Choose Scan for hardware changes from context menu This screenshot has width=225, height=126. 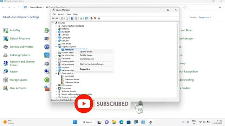94,64
